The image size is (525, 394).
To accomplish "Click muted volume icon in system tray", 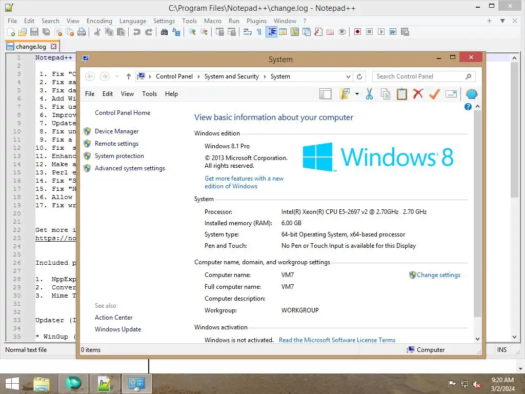I will point(477,384).
